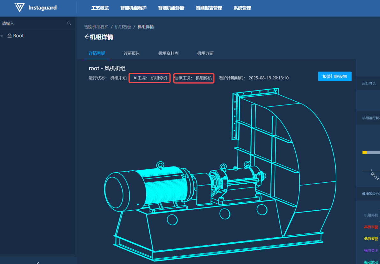Viewport: 380px width, 264px height.
Task: Go to 机组看板 breadcrumb link
Action: tap(123, 27)
